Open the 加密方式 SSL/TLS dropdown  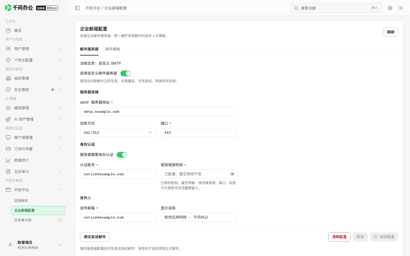118,133
